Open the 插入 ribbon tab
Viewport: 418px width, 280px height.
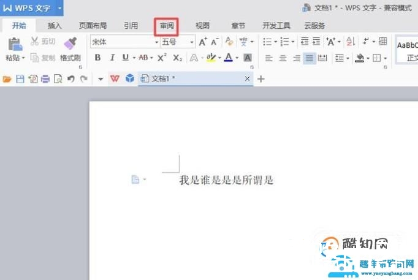[x=55, y=26]
